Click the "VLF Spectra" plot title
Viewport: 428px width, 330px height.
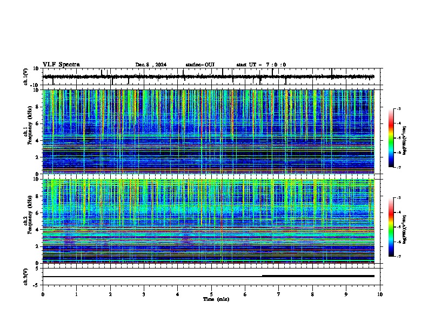pyautogui.click(x=61, y=65)
